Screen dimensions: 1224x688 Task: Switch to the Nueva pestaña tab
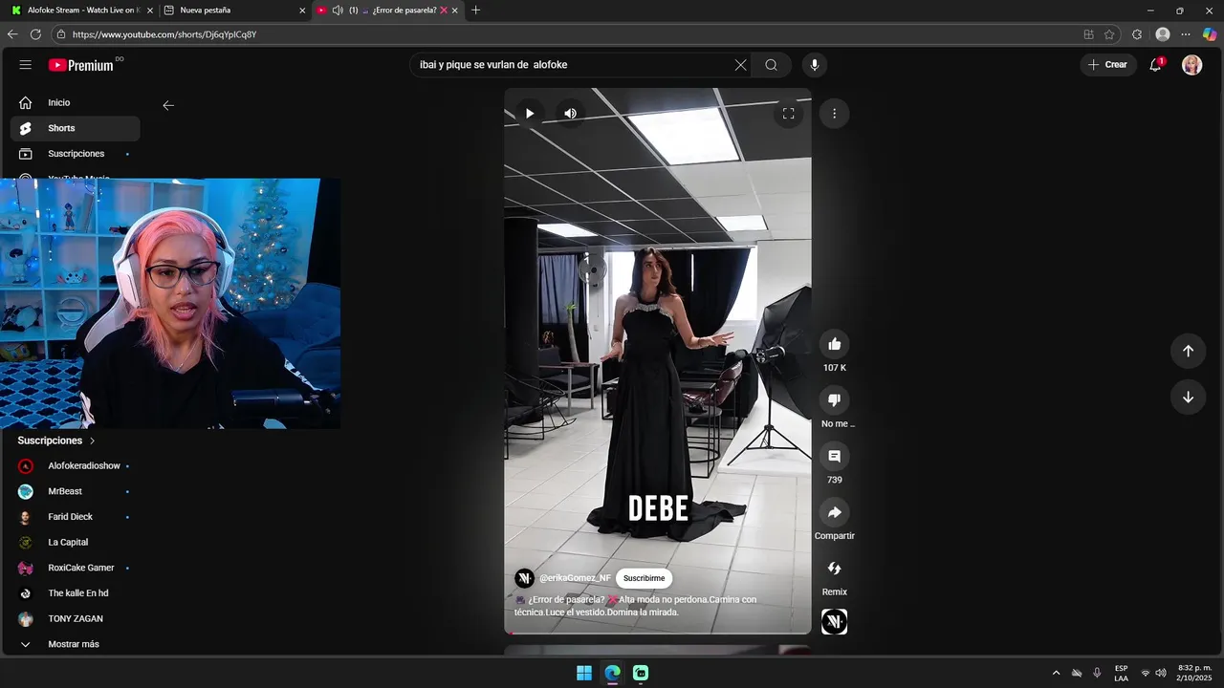(x=234, y=11)
